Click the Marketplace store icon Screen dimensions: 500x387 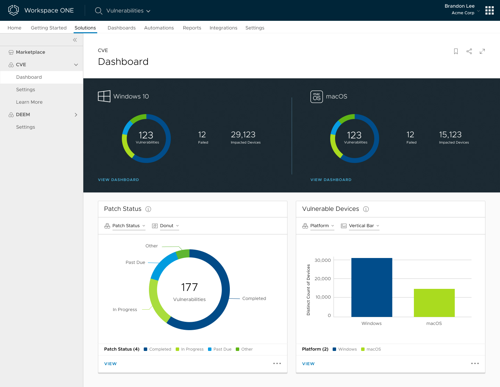11,52
